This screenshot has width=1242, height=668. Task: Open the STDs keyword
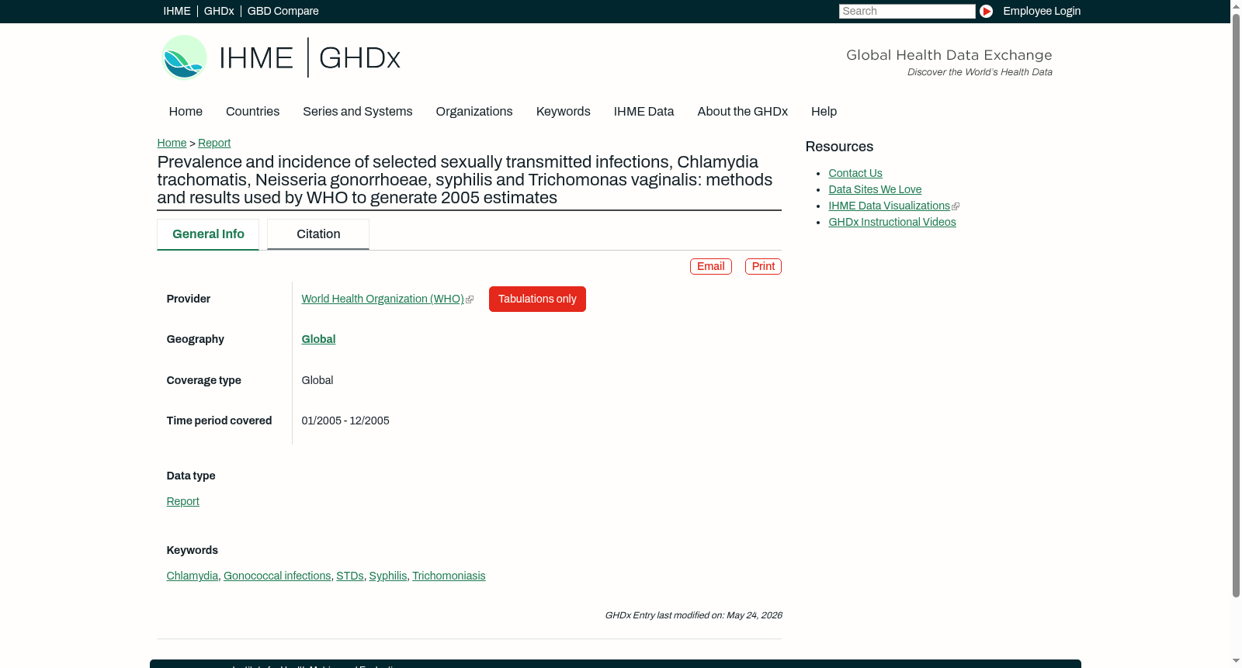click(x=350, y=576)
